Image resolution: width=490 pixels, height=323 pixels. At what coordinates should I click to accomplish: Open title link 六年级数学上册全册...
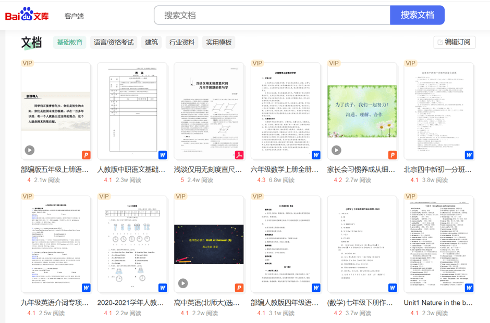pyautogui.click(x=285, y=170)
